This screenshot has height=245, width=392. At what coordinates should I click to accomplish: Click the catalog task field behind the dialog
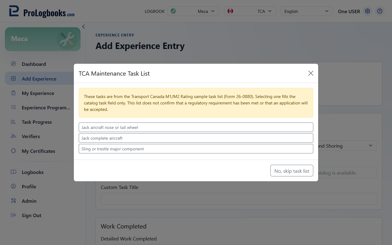coord(347,173)
